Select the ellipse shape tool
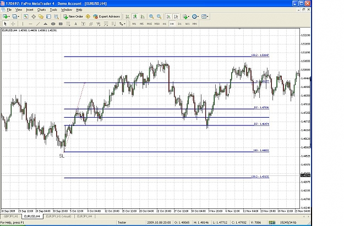 (x=53, y=24)
